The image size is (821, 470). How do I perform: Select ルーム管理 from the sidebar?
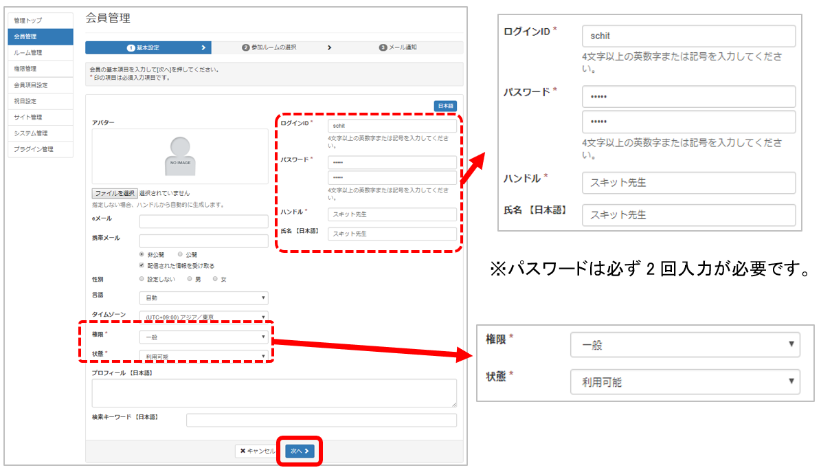(40, 53)
